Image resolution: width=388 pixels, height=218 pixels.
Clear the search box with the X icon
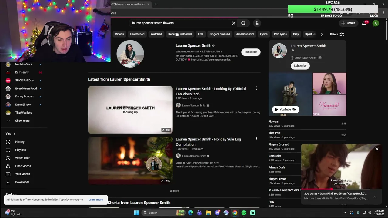pos(234,23)
